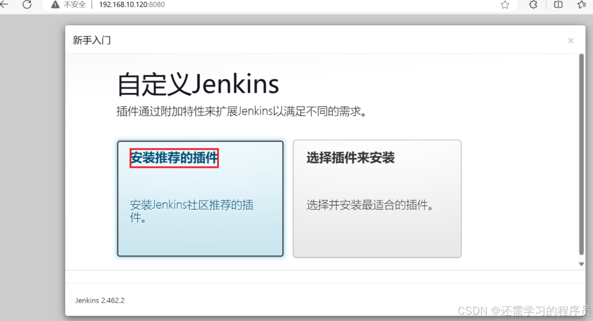Open the not-secure warning icon

(x=55, y=5)
